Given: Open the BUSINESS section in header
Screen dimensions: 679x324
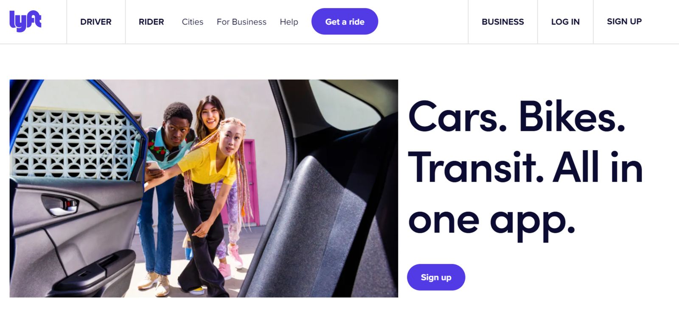Looking at the screenshot, I should point(503,22).
